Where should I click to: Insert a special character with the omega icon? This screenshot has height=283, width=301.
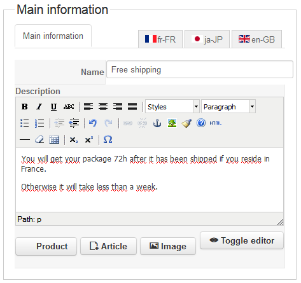point(108,140)
